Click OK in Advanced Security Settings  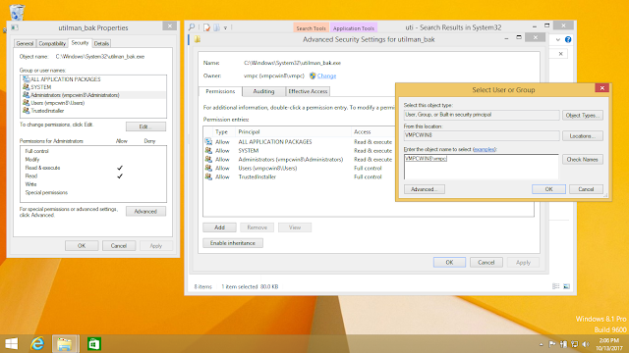(x=449, y=263)
